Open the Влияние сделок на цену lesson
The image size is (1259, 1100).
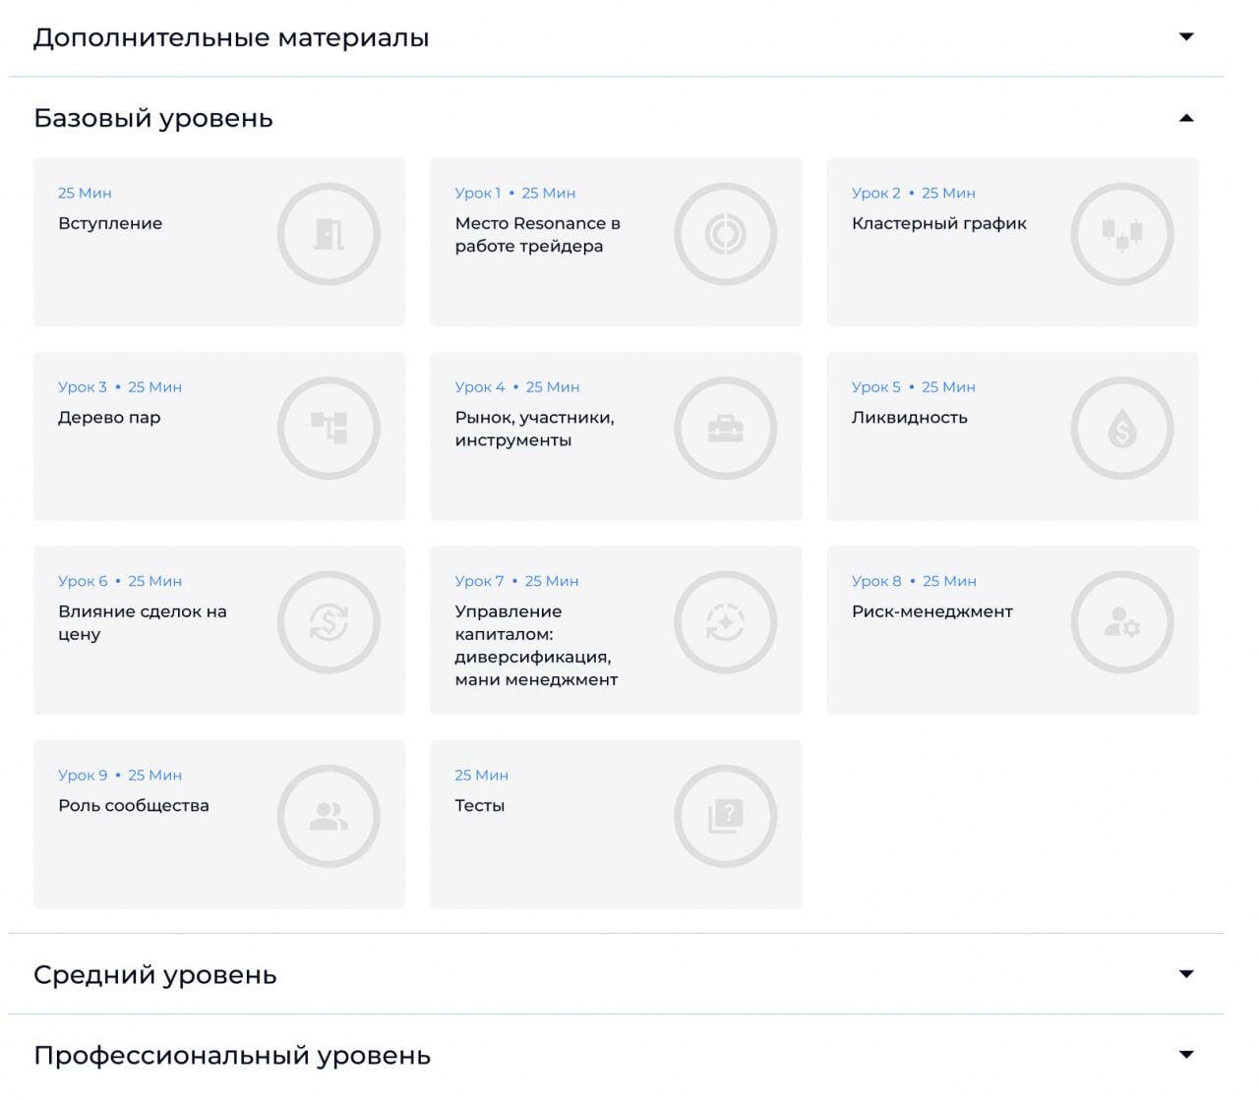[x=143, y=622]
